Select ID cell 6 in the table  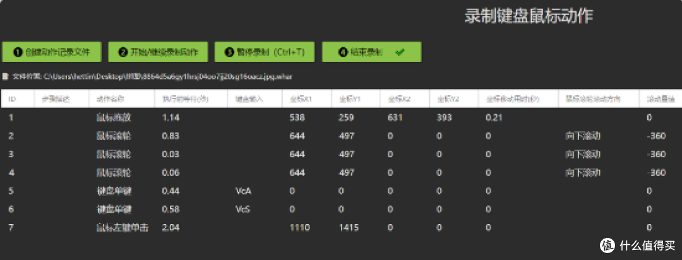pos(11,209)
